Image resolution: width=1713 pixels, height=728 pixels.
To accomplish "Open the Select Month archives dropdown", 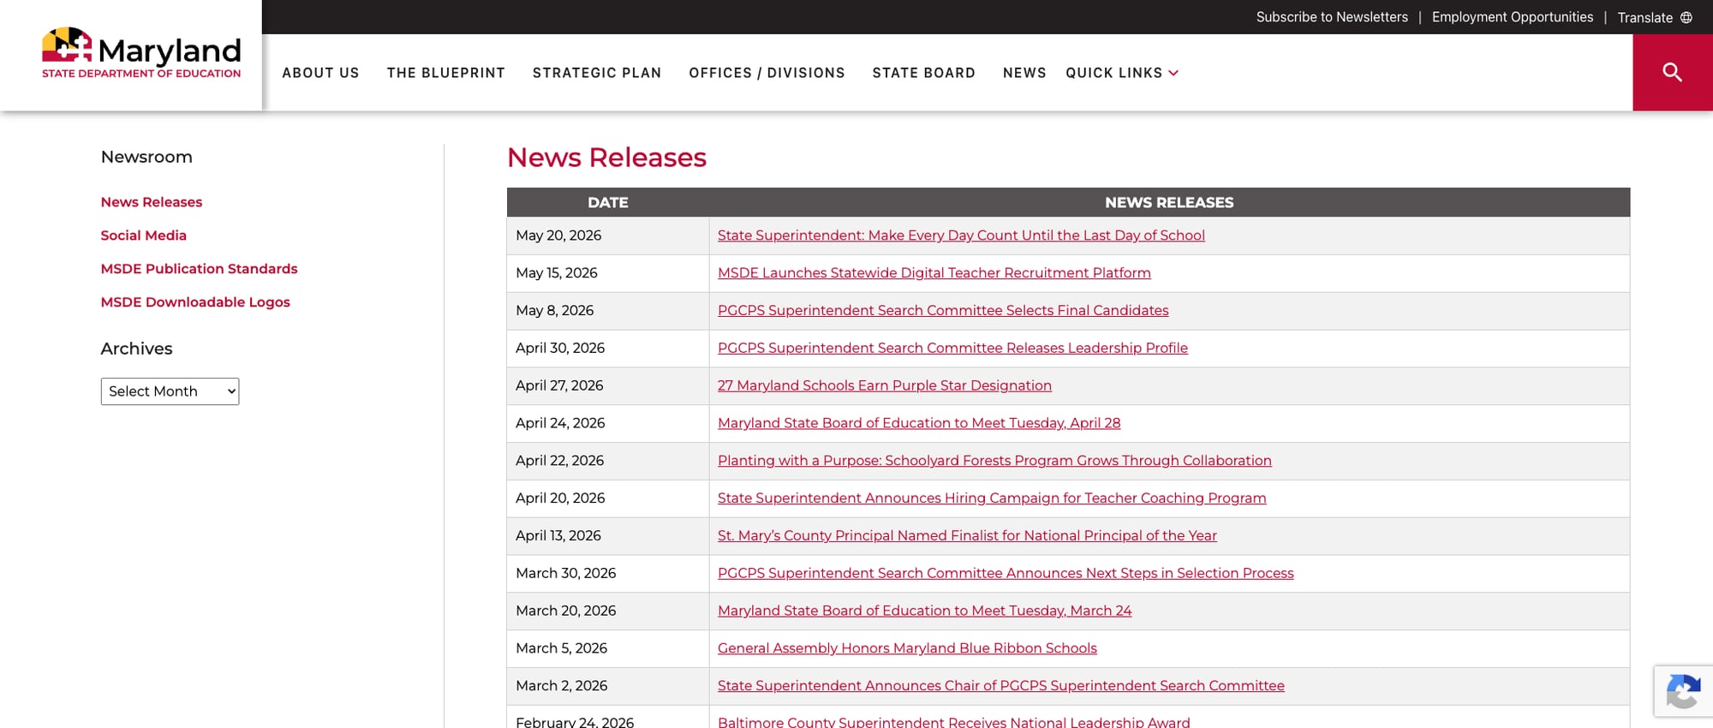I will click(170, 391).
